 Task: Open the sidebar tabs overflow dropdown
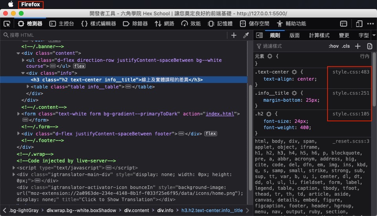(x=374, y=35)
